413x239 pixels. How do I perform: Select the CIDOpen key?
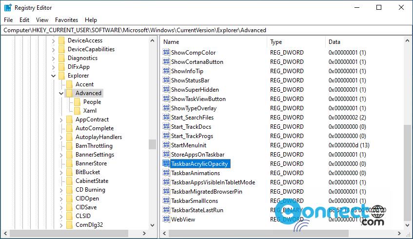[87, 199]
